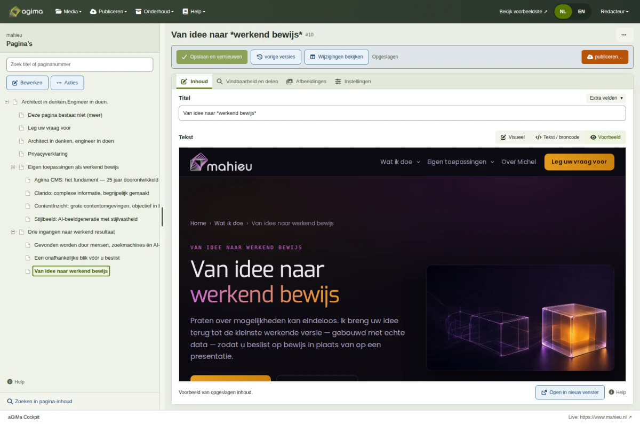Viewport: 640px width, 424px height.
Task: Collapse the Eigen toepassingen als werkend bewijs node
Action: pyautogui.click(x=13, y=167)
